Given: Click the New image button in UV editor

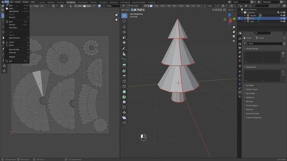Looking at the screenshot, I should click(x=78, y=6).
